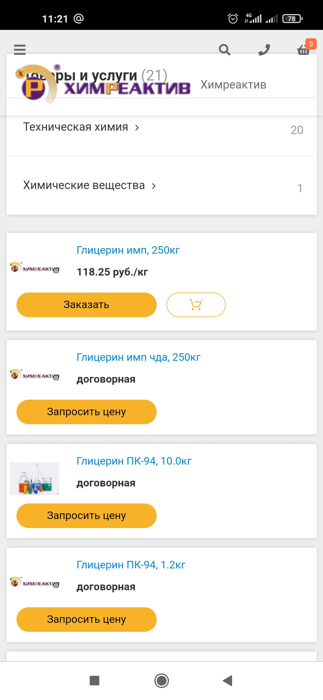Tap the phone call icon
Viewport: 323px width, 700px height.
coord(264,50)
